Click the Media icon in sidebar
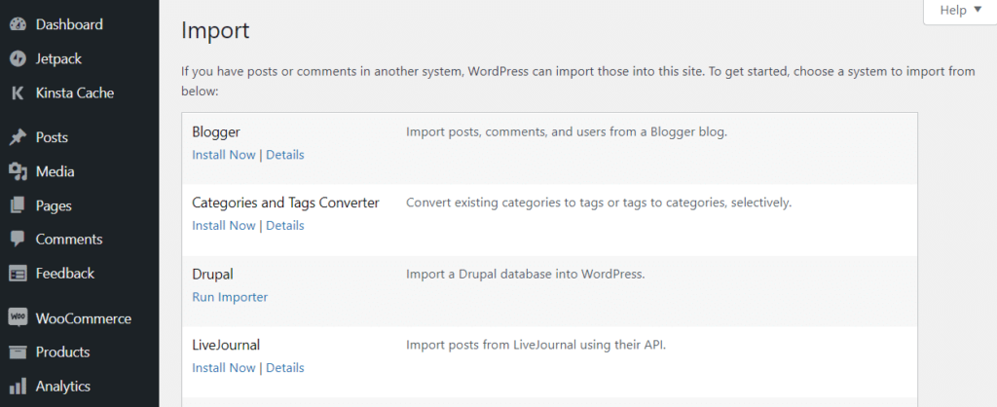The image size is (997, 407). 18,172
